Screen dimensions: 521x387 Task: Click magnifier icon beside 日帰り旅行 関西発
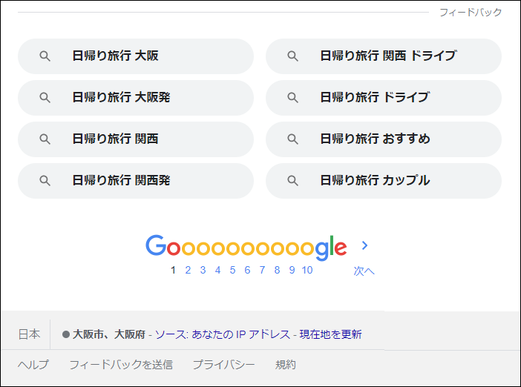45,181
